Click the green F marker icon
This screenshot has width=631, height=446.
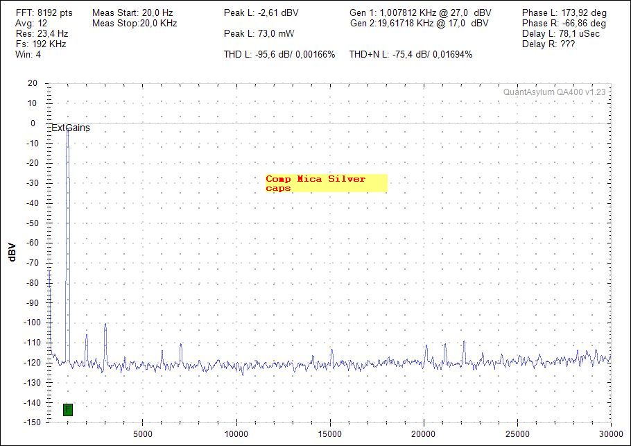pyautogui.click(x=68, y=410)
